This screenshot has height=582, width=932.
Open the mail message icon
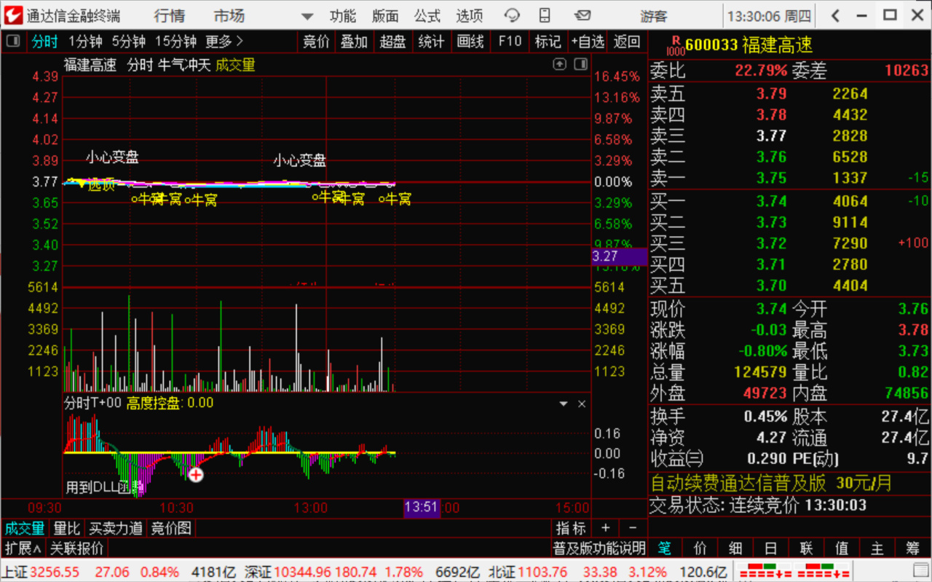[582, 15]
